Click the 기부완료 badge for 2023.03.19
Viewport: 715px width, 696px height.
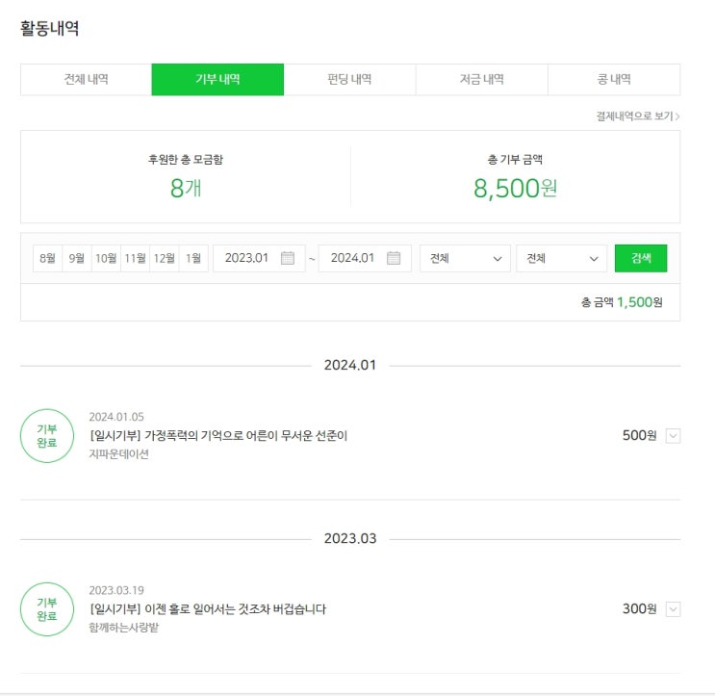tap(47, 609)
